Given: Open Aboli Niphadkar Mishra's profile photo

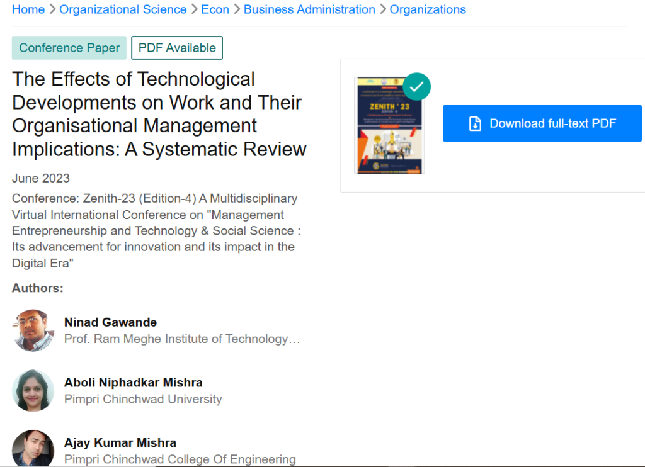Looking at the screenshot, I should 33,390.
